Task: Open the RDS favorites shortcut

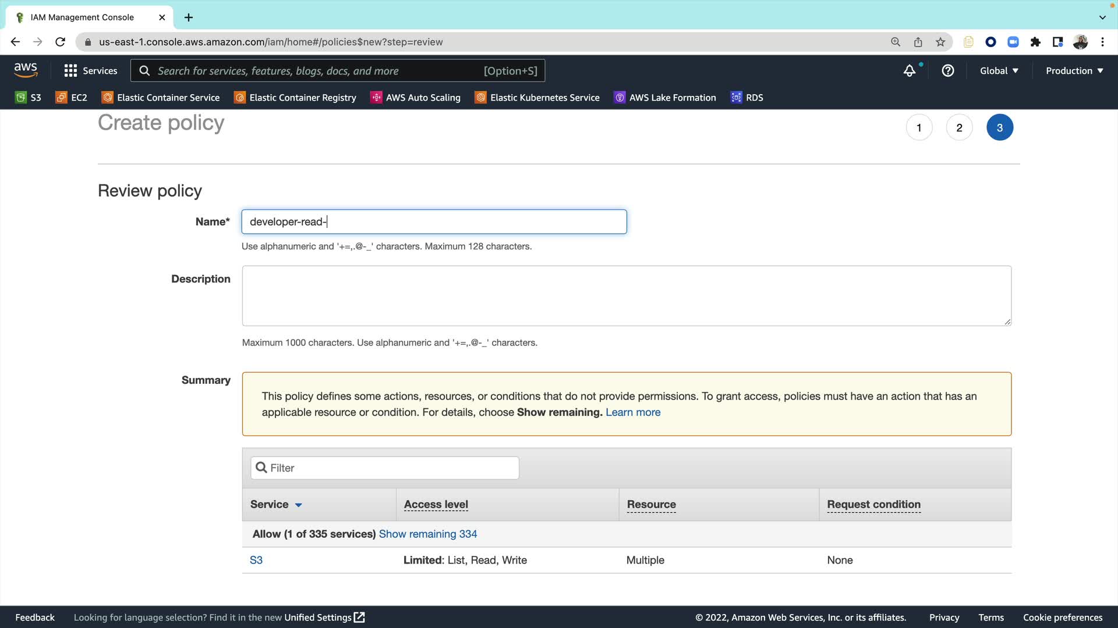Action: pos(747,98)
